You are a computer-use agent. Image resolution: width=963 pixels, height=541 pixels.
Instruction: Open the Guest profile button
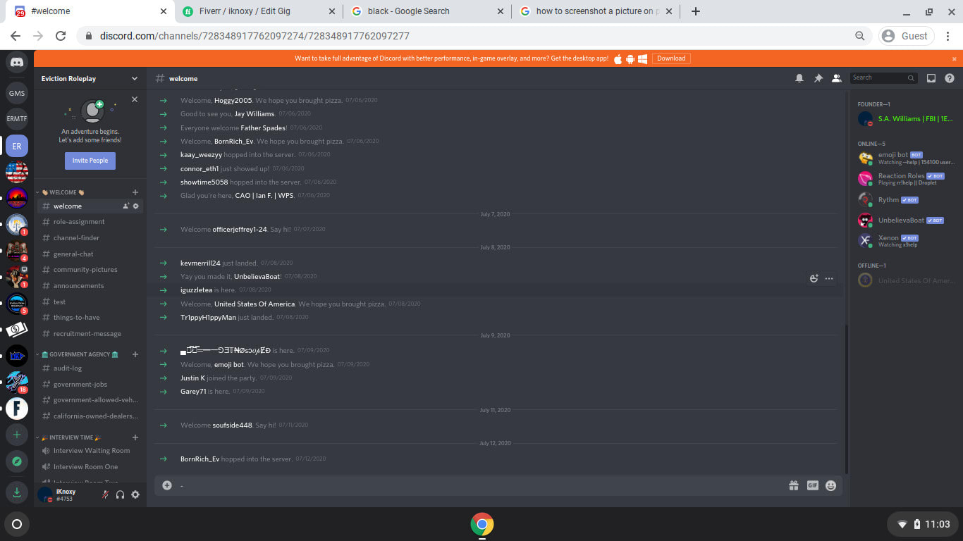(906, 36)
